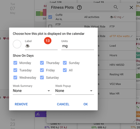This screenshot has height=129, width=140.
Task: Click the Units input field
Action: pyautogui.click(x=78, y=46)
